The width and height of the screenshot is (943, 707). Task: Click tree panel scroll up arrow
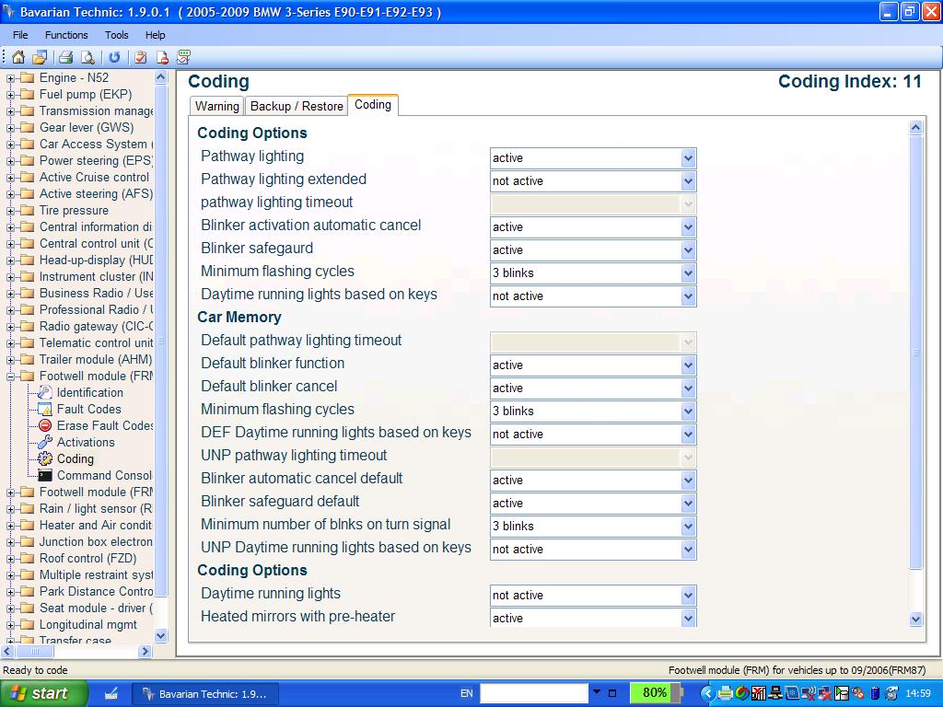point(160,77)
